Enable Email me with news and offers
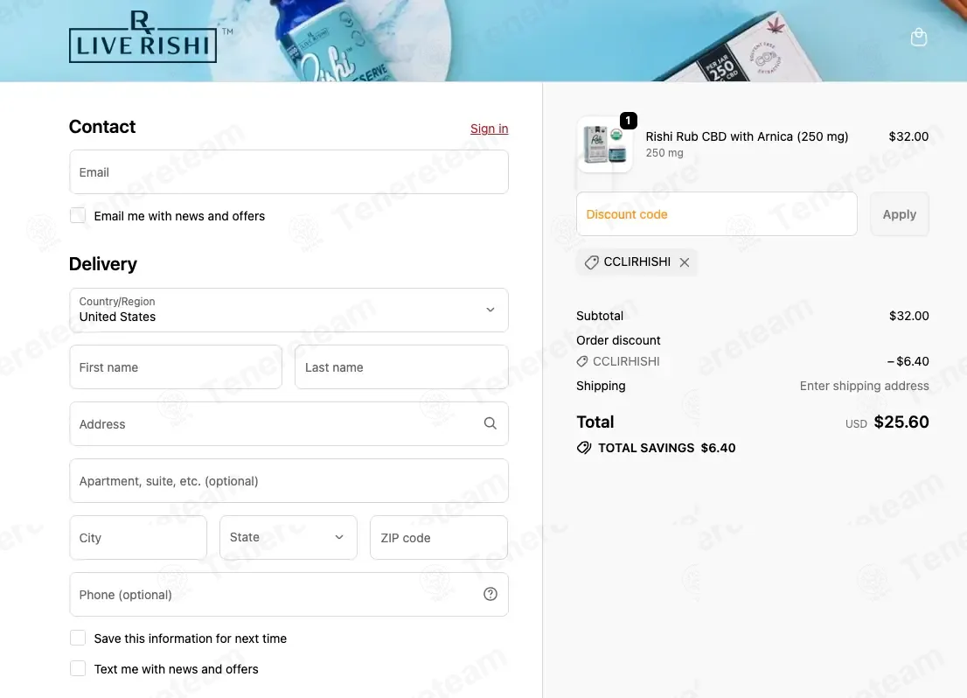This screenshot has height=698, width=967. (x=78, y=215)
